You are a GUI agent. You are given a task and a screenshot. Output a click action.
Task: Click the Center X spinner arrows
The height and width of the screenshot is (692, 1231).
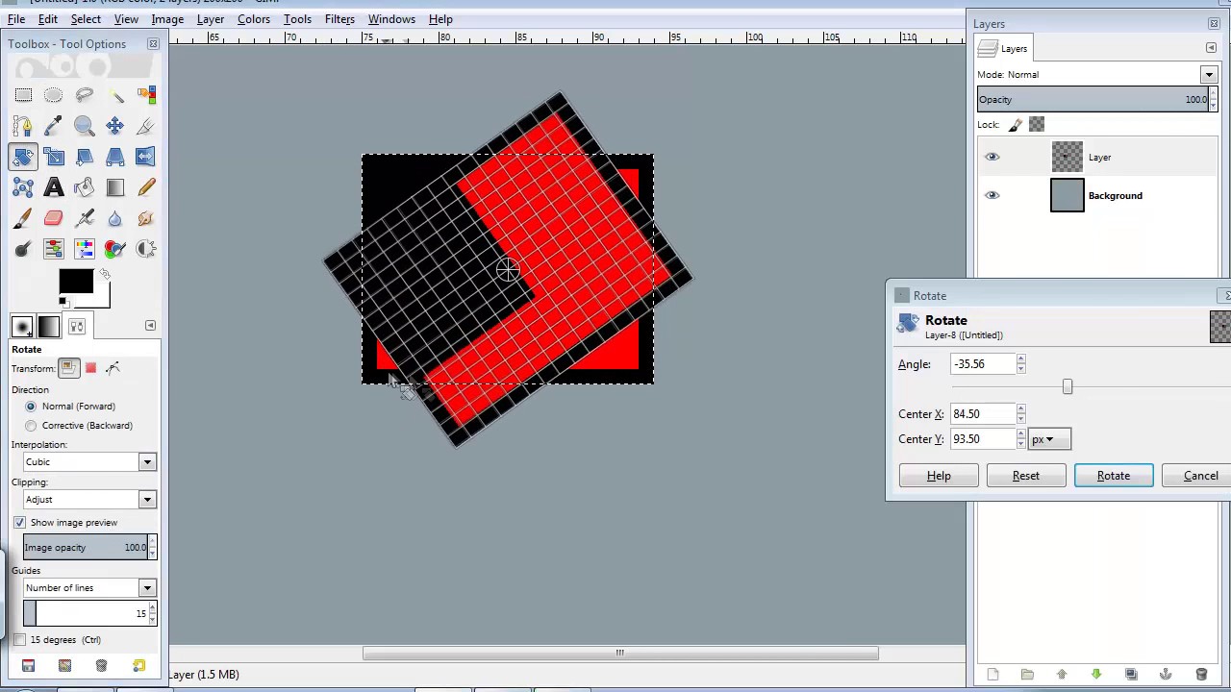(x=1020, y=414)
